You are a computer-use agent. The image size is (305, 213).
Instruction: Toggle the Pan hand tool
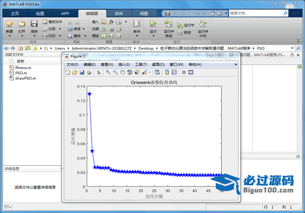tap(122, 72)
